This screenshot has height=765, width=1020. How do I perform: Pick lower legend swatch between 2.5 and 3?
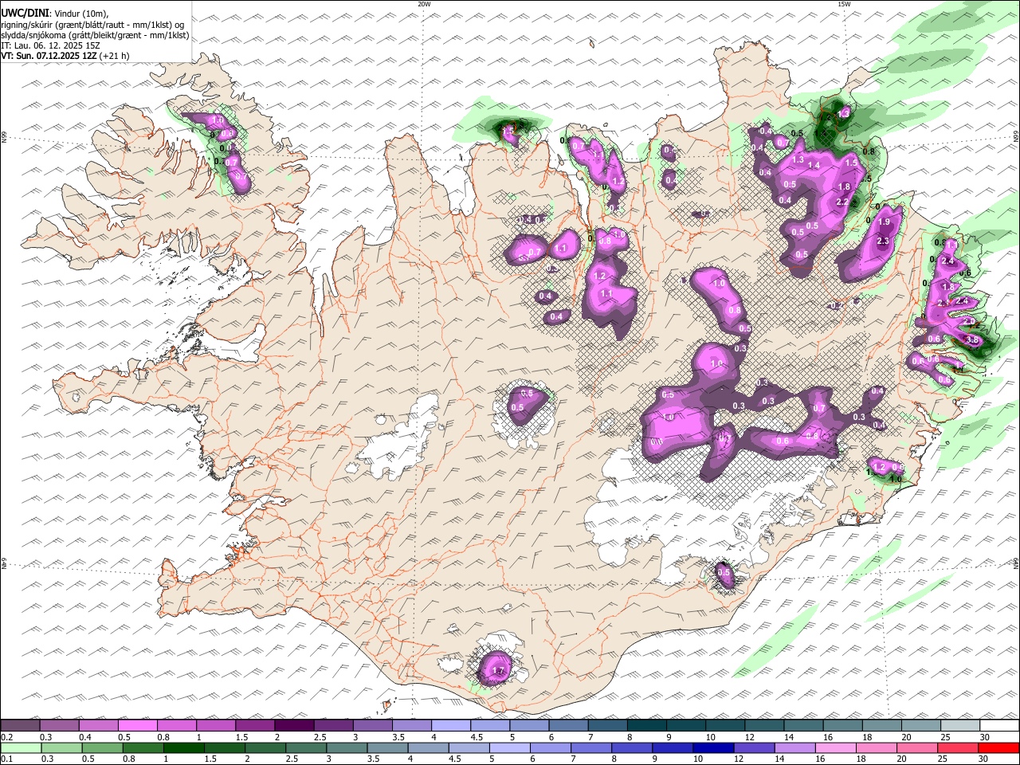pyautogui.click(x=307, y=748)
